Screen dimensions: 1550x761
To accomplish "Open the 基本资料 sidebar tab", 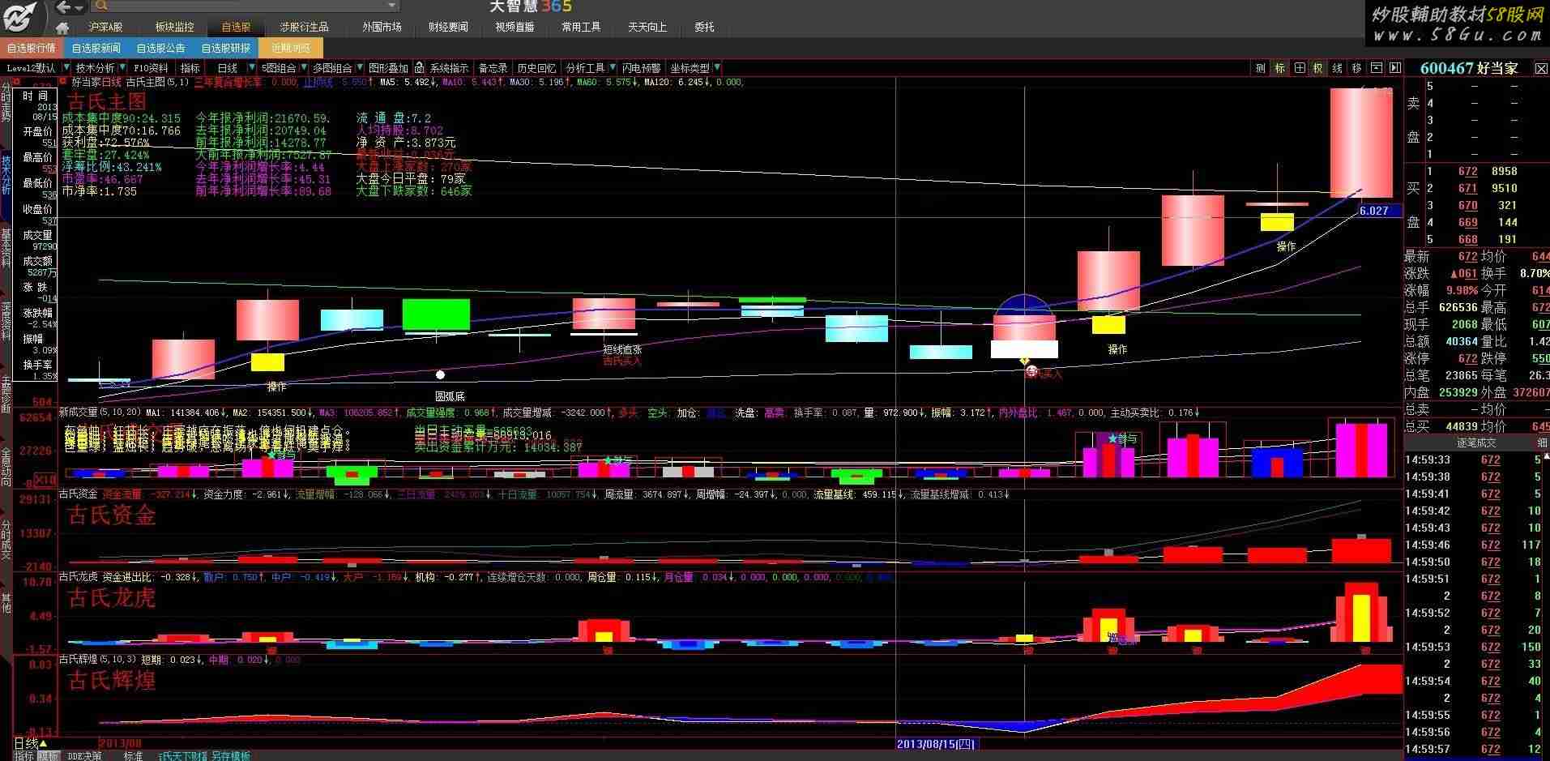I will [6, 248].
